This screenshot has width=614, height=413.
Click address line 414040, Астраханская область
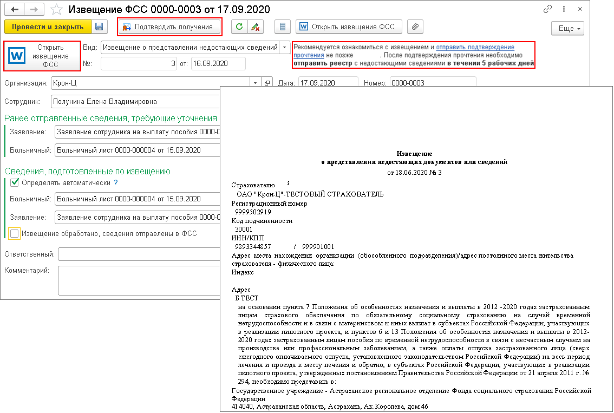tap(330, 407)
